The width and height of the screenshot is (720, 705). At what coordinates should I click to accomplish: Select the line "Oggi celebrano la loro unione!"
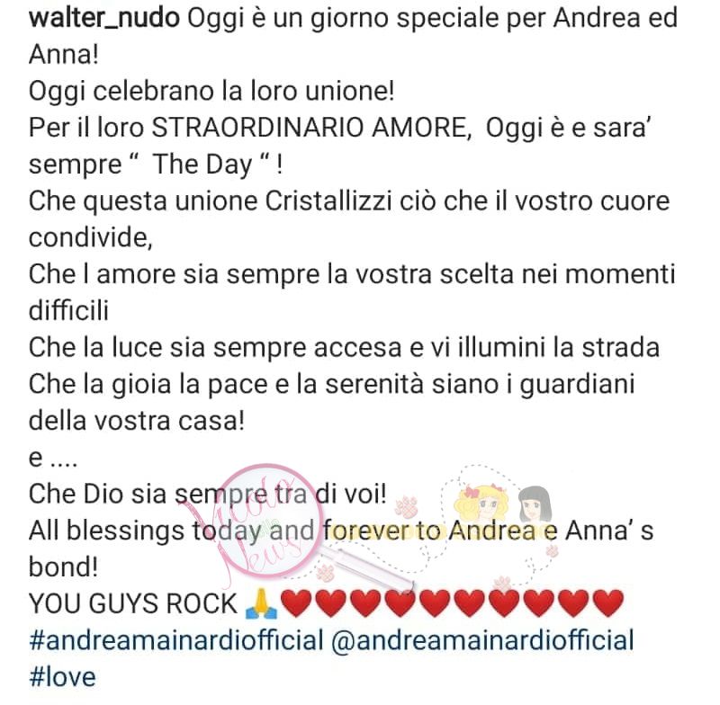click(x=211, y=92)
